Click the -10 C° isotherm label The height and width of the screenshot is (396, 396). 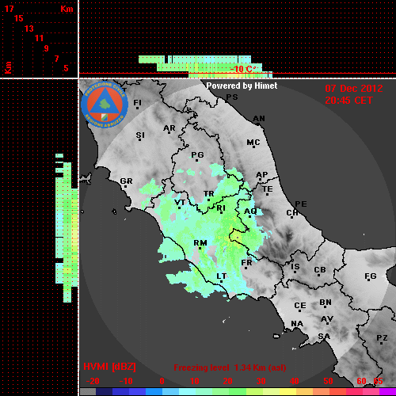[243, 69]
